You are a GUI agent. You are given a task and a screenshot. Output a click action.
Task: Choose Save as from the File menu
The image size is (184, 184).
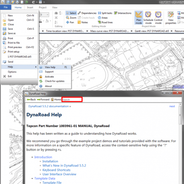tap(20, 33)
